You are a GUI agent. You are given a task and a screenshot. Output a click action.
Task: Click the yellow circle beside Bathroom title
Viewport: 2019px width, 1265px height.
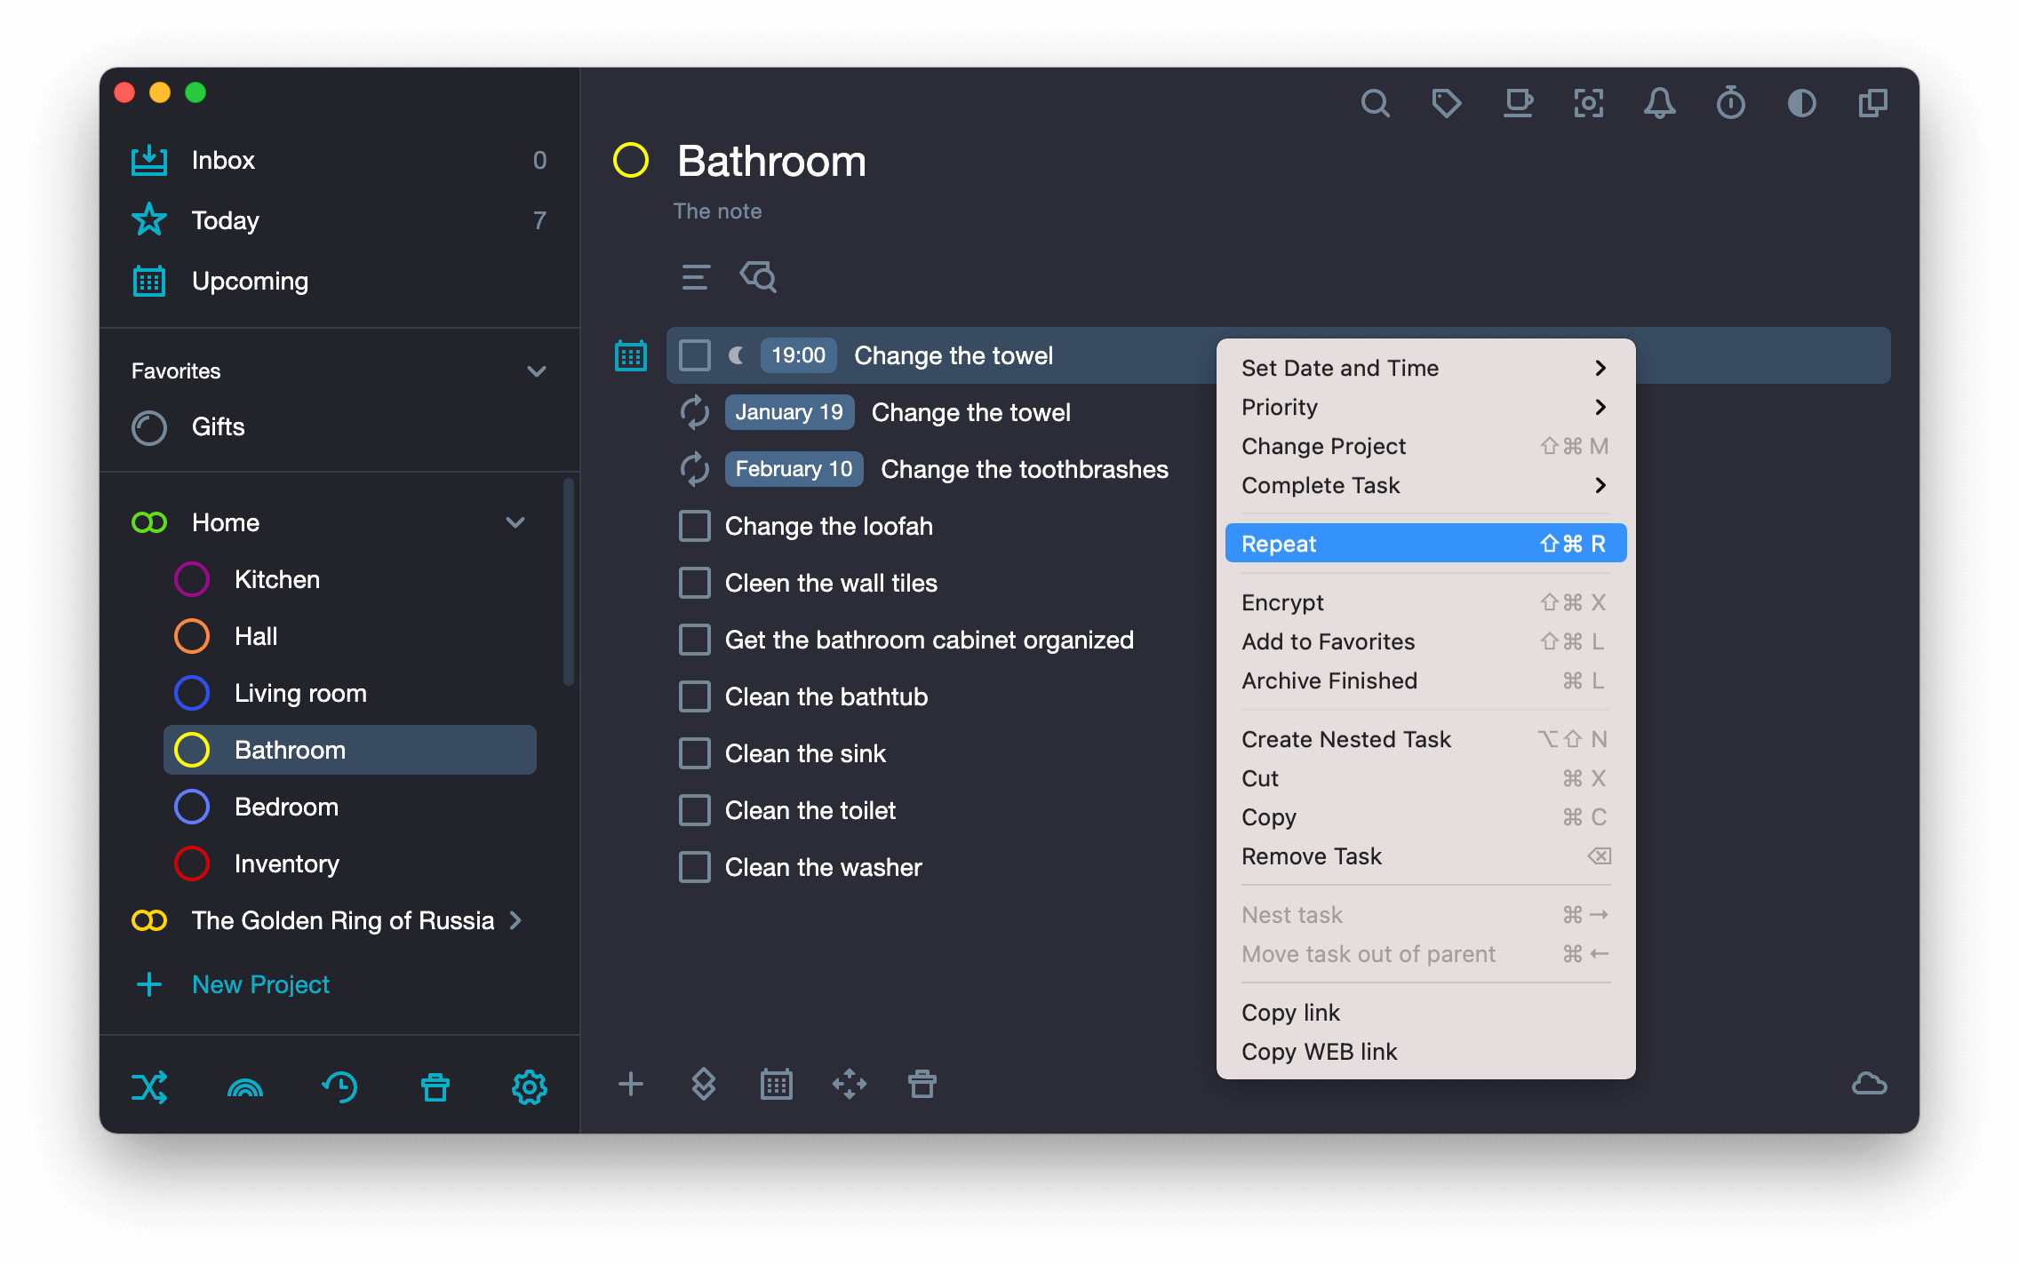(631, 161)
